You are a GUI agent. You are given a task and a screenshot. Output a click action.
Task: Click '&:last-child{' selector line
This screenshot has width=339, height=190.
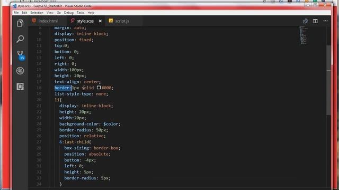coord(75,142)
